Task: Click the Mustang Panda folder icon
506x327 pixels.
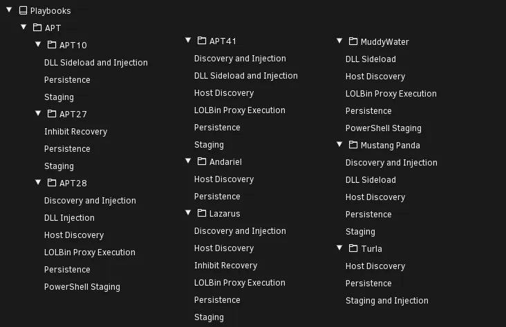Action: pyautogui.click(x=353, y=145)
